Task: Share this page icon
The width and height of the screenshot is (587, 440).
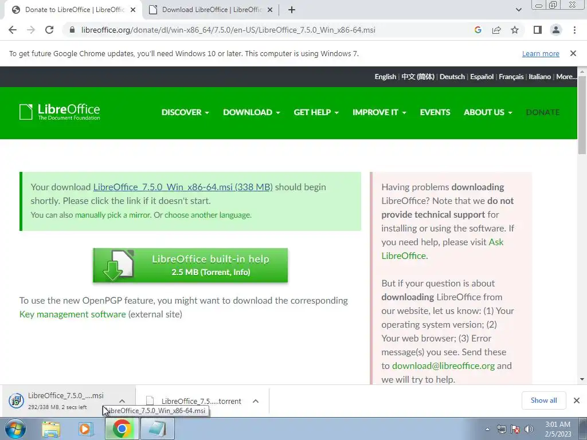Action: point(496,30)
